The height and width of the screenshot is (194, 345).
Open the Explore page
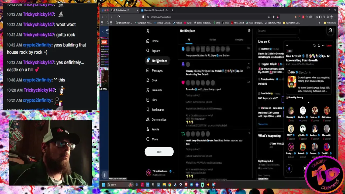pos(153,51)
